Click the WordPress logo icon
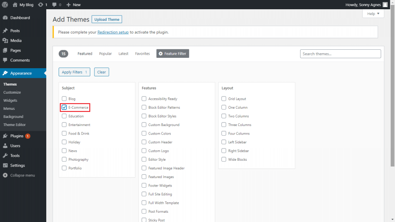This screenshot has height=222, width=395. (x=5, y=5)
